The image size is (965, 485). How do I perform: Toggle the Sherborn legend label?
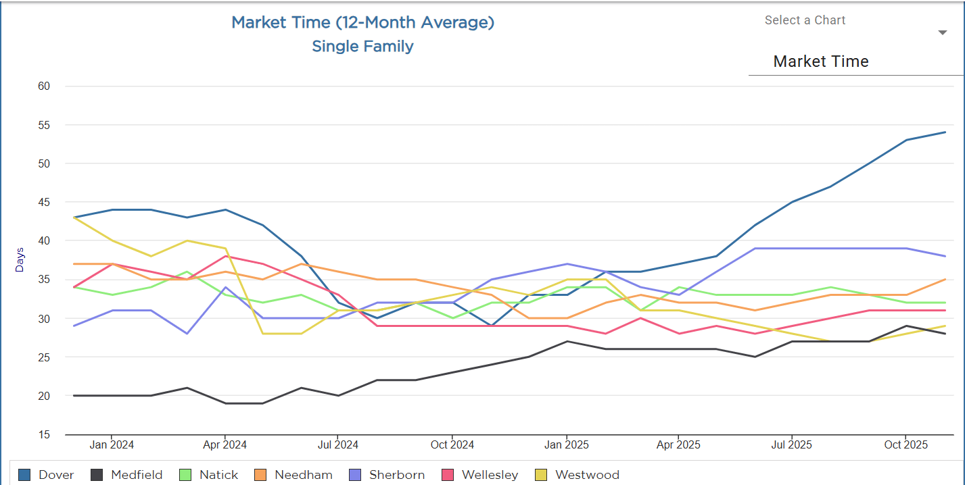pos(397,475)
